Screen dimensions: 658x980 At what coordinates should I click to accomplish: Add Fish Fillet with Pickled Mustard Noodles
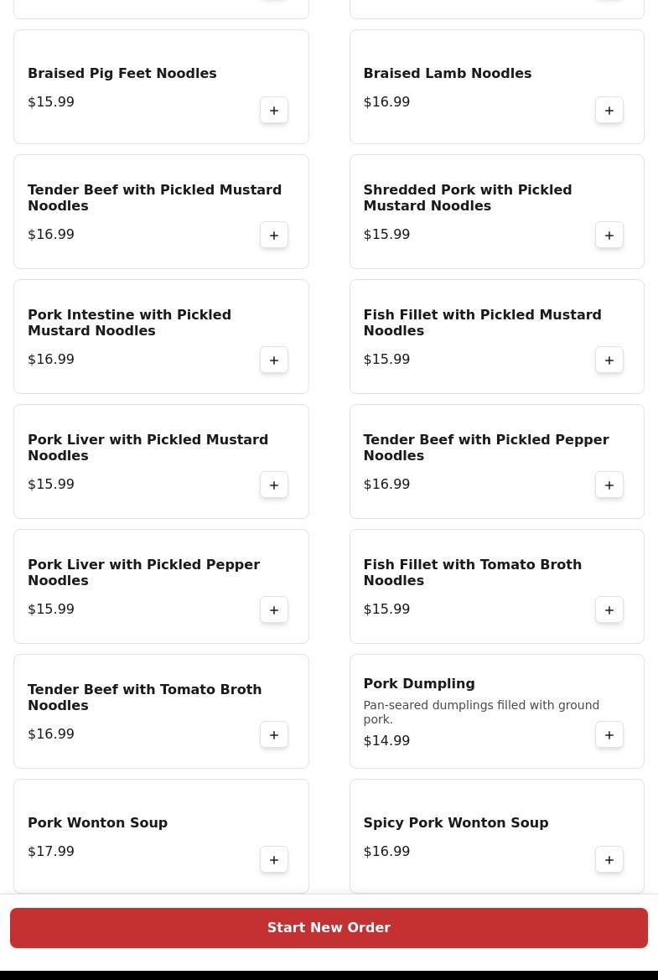pos(609,360)
